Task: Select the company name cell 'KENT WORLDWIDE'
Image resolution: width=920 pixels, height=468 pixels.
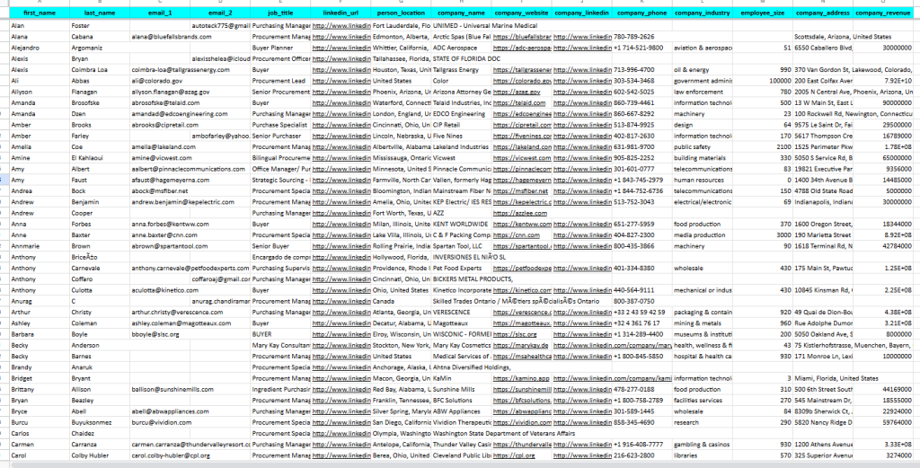Action: pos(461,224)
